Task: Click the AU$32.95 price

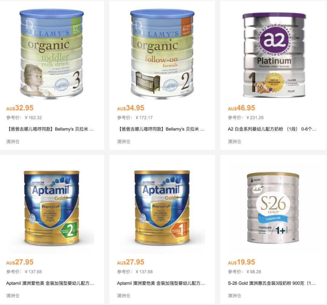Action: pyautogui.click(x=20, y=108)
